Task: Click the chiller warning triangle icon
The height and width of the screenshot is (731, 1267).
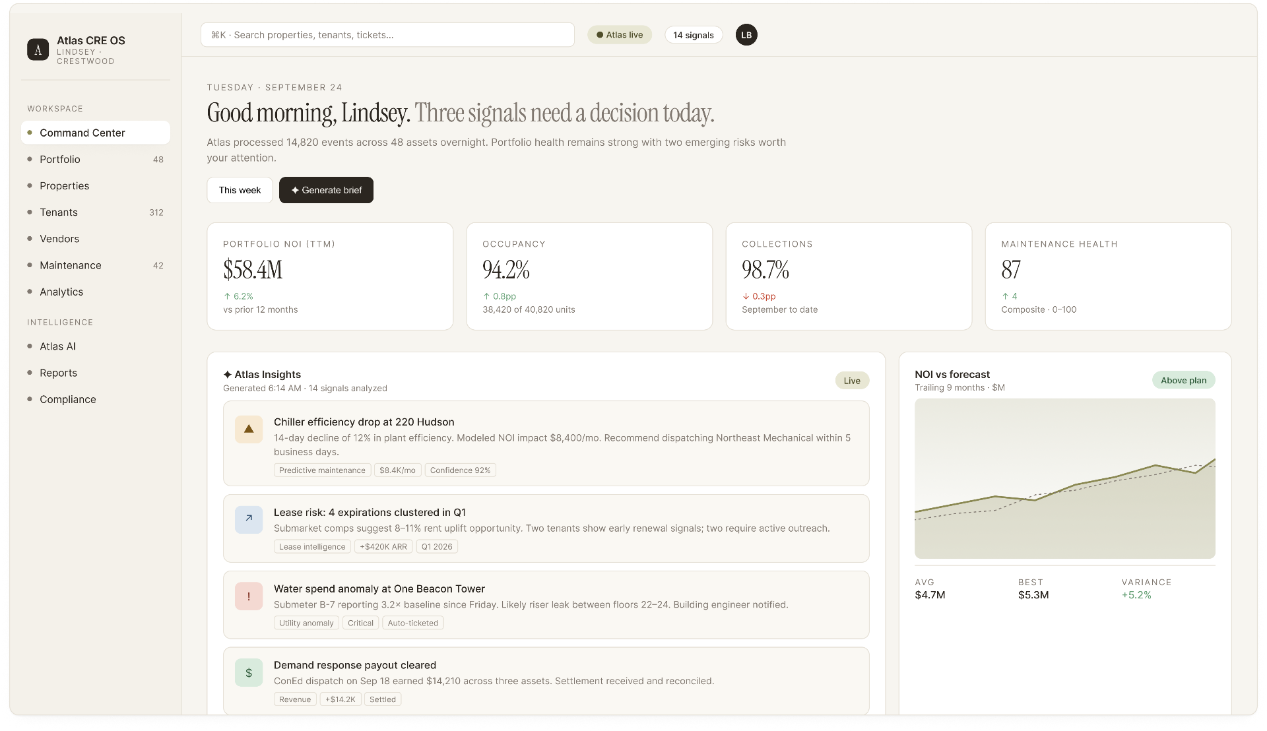Action: coord(249,429)
